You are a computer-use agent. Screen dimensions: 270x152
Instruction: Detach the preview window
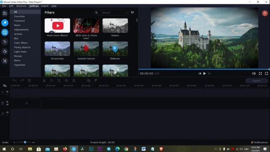click(x=267, y=73)
